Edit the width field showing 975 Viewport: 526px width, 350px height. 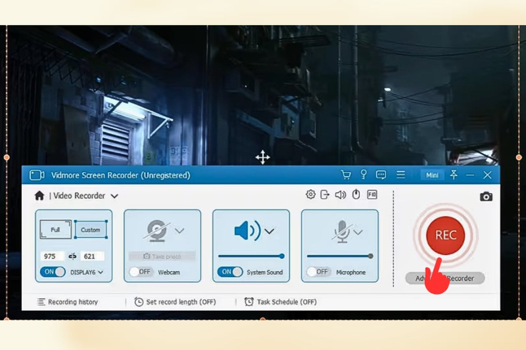[x=53, y=256]
